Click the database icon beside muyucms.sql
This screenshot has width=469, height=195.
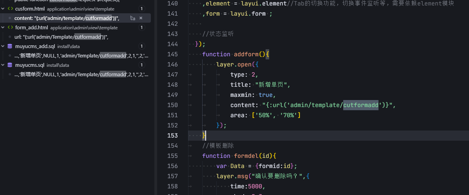coord(10,65)
